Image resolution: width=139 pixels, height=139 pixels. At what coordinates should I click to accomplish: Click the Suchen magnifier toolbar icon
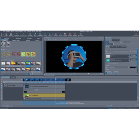tap(60, 34)
